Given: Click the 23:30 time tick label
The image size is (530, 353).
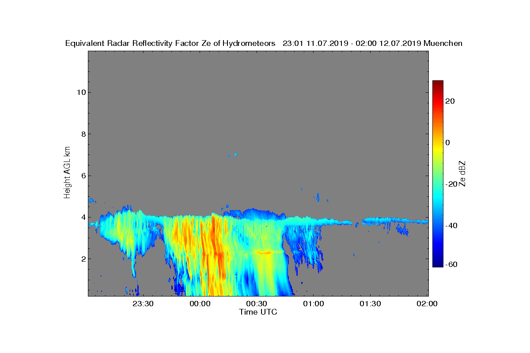Looking at the screenshot, I should point(143,304).
